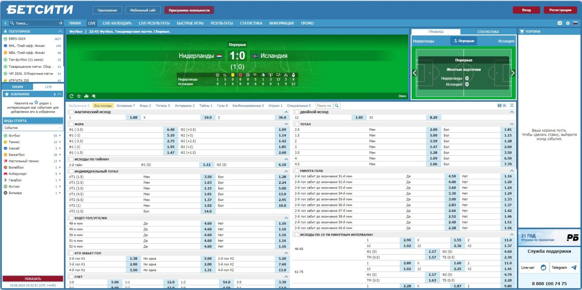Viewport: 582px width, 290px height.
Task: Click the odds format icon beside the gear
Action: (560, 23)
